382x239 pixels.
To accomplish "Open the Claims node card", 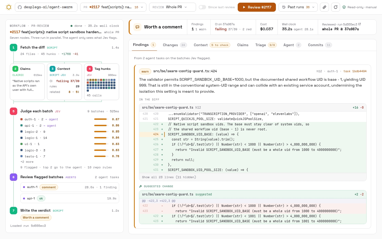I will [27, 82].
